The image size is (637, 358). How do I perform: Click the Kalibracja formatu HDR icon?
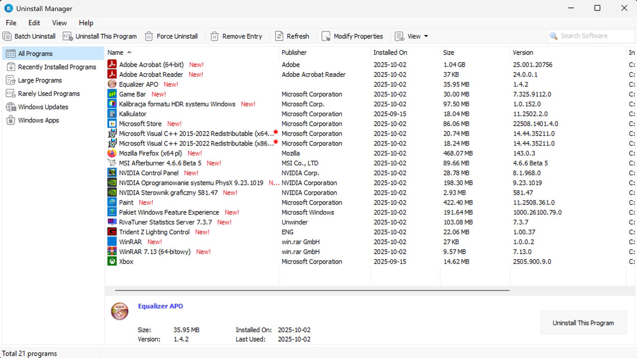tap(111, 104)
